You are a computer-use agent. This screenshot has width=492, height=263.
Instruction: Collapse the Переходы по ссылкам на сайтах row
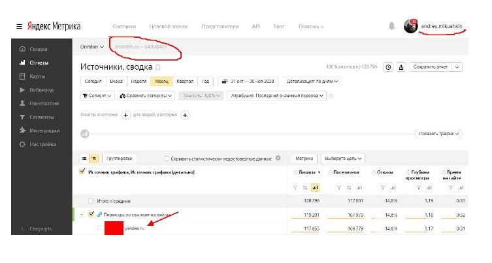click(x=82, y=215)
